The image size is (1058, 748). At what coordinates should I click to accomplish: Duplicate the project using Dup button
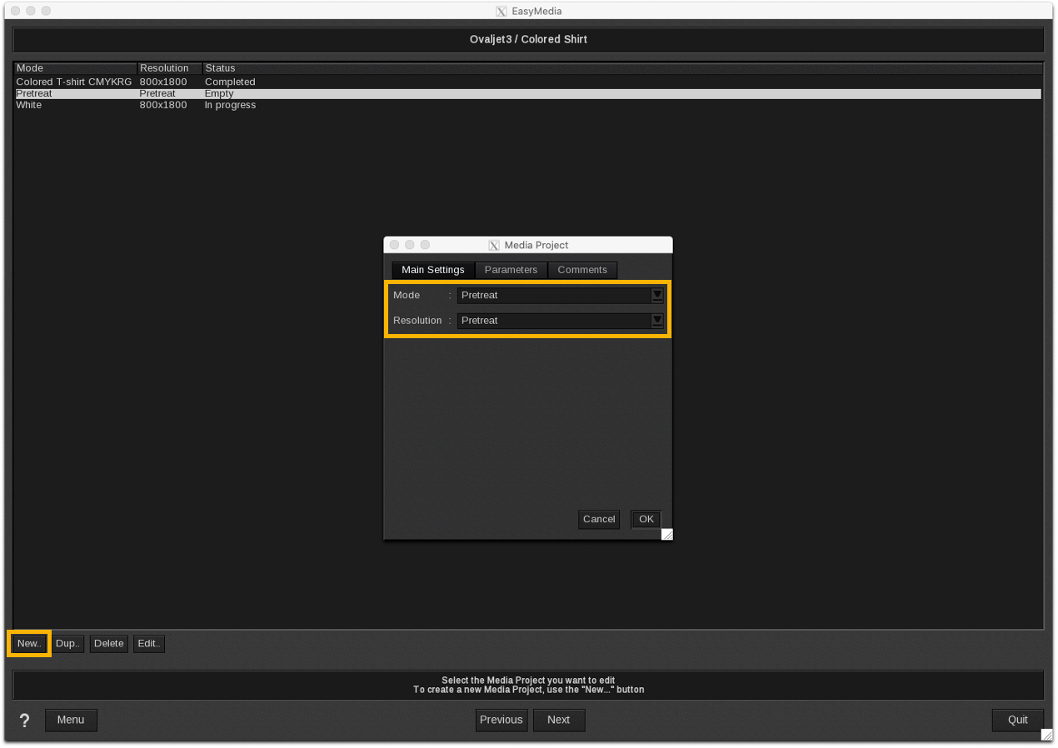coord(67,643)
